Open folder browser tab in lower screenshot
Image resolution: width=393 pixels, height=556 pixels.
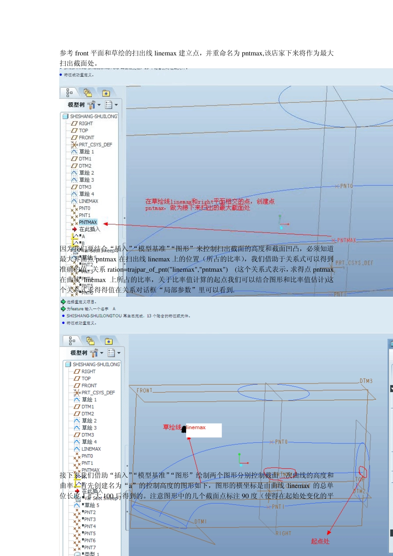[90, 340]
